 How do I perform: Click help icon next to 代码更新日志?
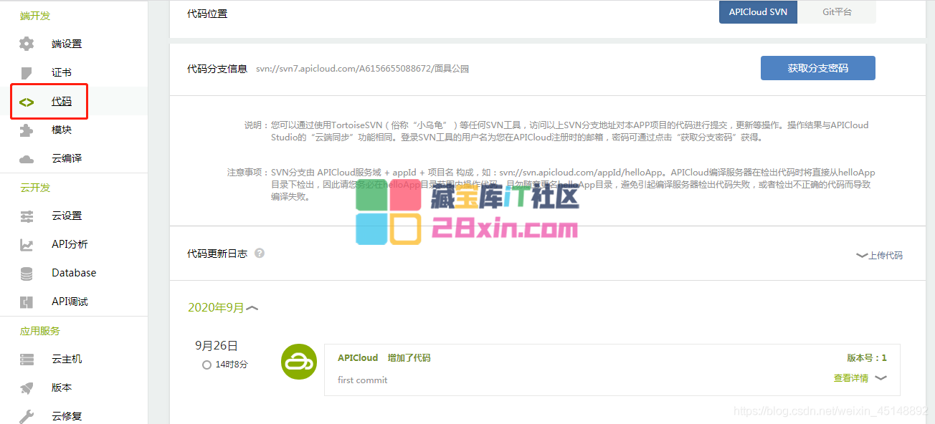(x=260, y=254)
